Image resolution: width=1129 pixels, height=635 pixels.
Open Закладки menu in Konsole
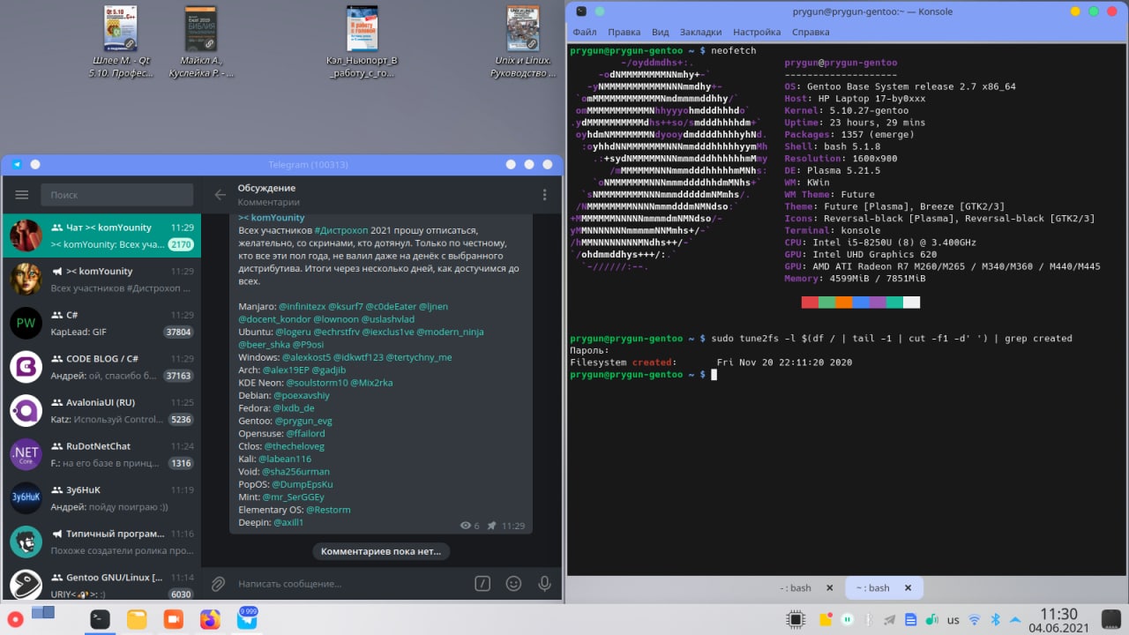700,32
